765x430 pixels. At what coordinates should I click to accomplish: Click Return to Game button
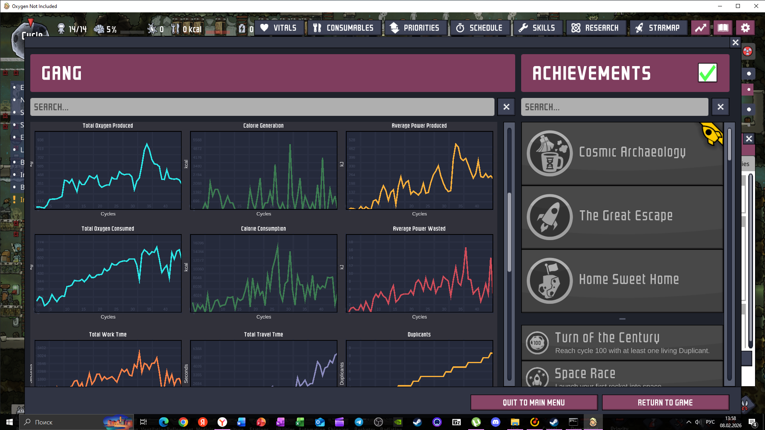665,403
